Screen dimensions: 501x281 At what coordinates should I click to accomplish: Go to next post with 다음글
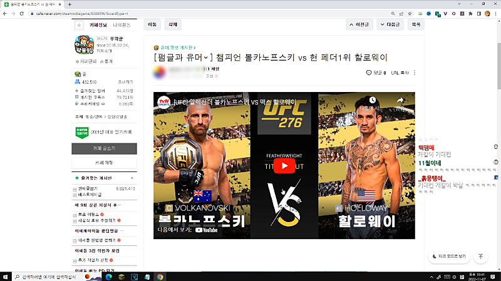[390, 24]
